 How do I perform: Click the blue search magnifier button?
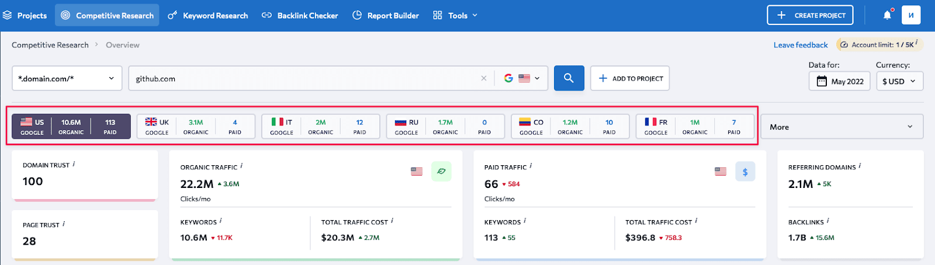(569, 78)
